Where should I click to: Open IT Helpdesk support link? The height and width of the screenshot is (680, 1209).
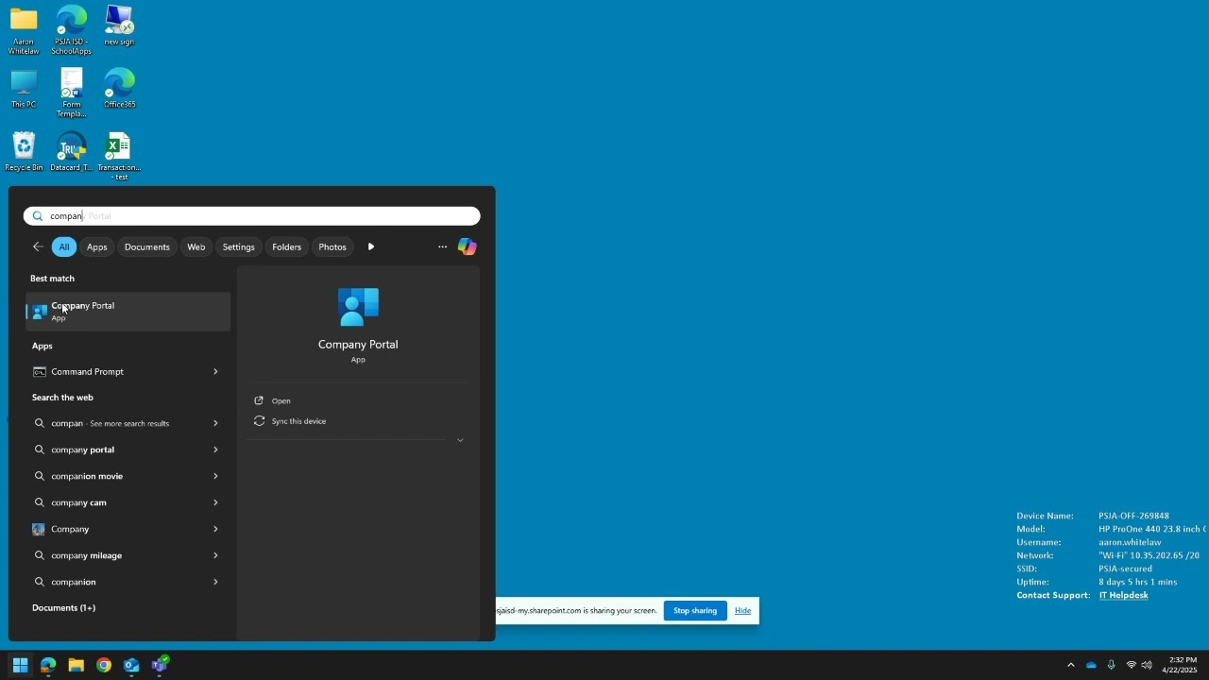click(x=1124, y=595)
